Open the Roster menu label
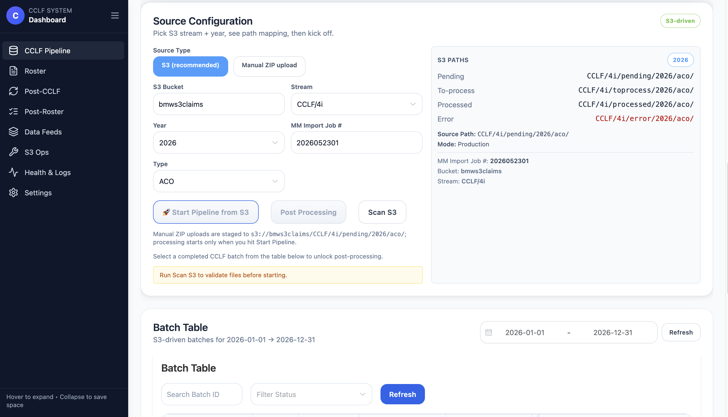 click(x=35, y=71)
